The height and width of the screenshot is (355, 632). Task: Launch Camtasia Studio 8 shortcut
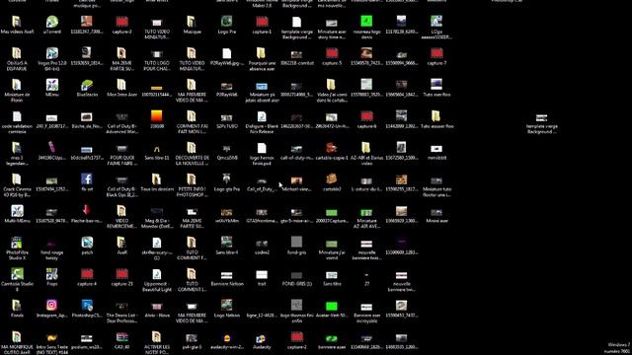coord(17,274)
